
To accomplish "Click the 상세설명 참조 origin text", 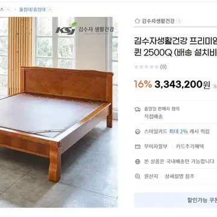I will 180,177.
